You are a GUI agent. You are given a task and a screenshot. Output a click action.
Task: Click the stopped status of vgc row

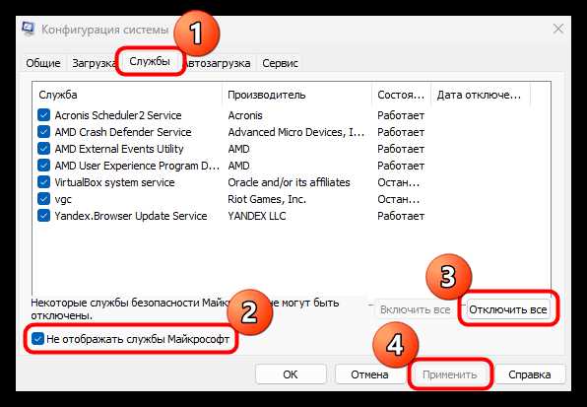click(x=398, y=199)
